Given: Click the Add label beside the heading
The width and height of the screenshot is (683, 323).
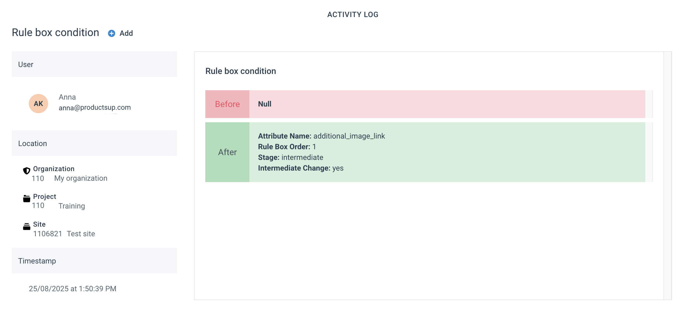Looking at the screenshot, I should coord(126,33).
